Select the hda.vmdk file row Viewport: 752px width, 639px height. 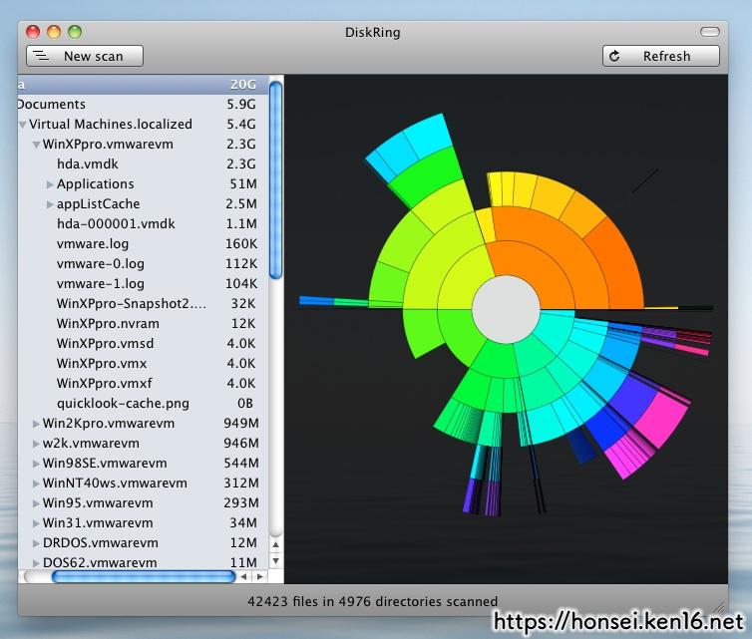tap(88, 164)
